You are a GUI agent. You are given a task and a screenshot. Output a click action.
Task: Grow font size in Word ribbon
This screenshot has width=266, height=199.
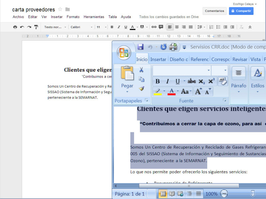(198, 92)
